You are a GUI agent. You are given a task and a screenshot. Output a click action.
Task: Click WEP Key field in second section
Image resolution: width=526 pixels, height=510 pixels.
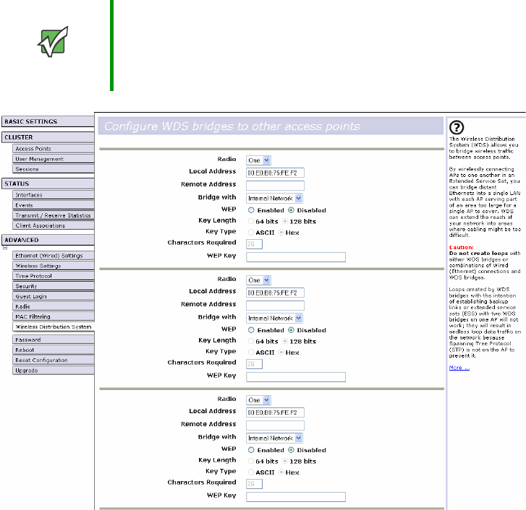(x=296, y=377)
